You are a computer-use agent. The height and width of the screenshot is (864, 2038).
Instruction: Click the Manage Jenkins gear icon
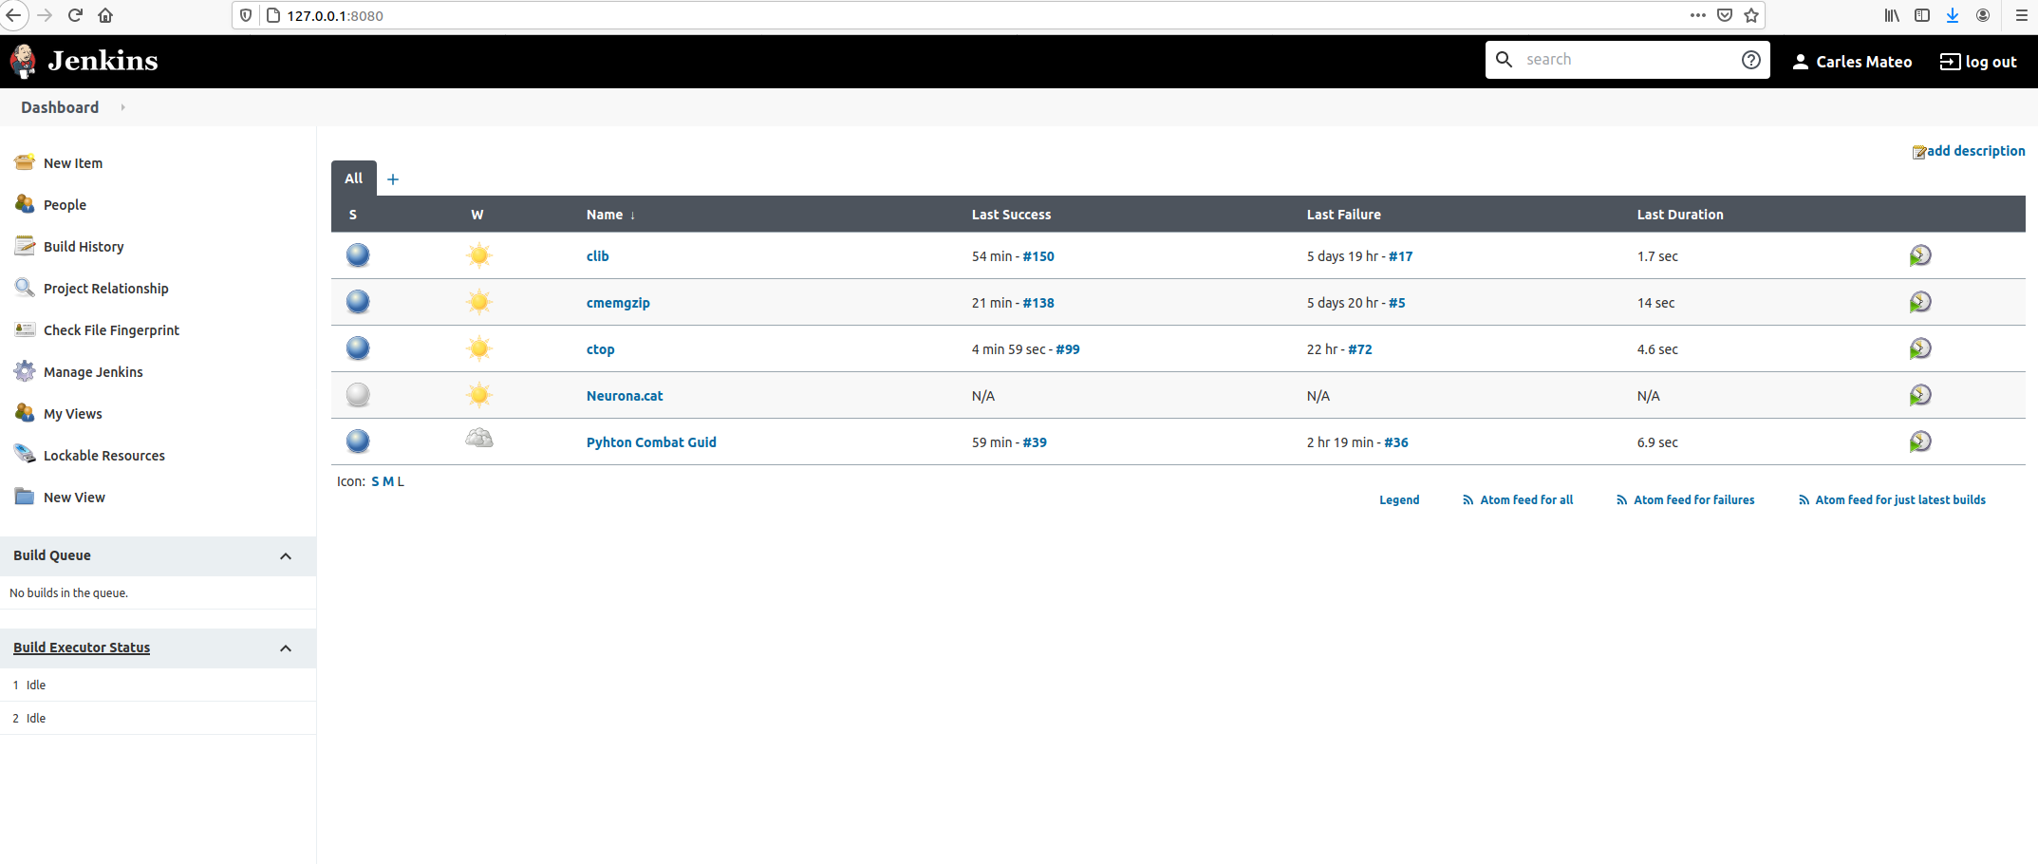(x=25, y=371)
